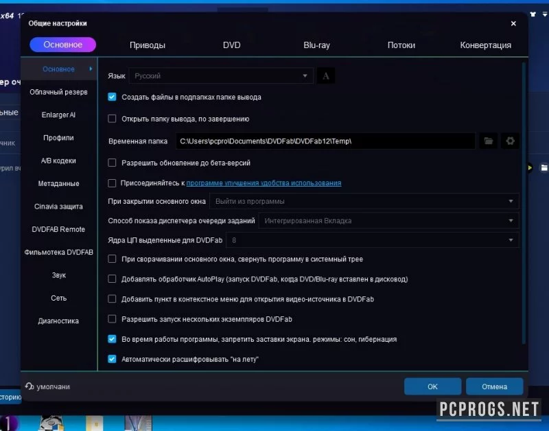549x431 pixels.
Task: Select 'Метаданные' in sidebar
Action: [x=58, y=183]
